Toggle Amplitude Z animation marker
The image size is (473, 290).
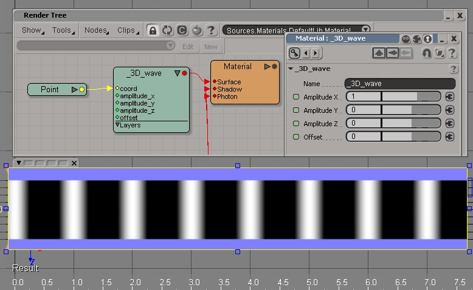296,124
